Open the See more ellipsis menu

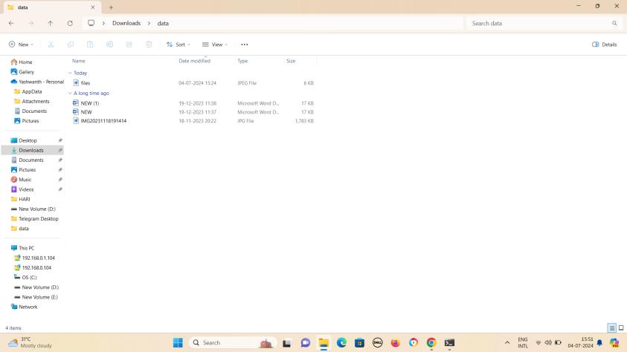pos(244,45)
